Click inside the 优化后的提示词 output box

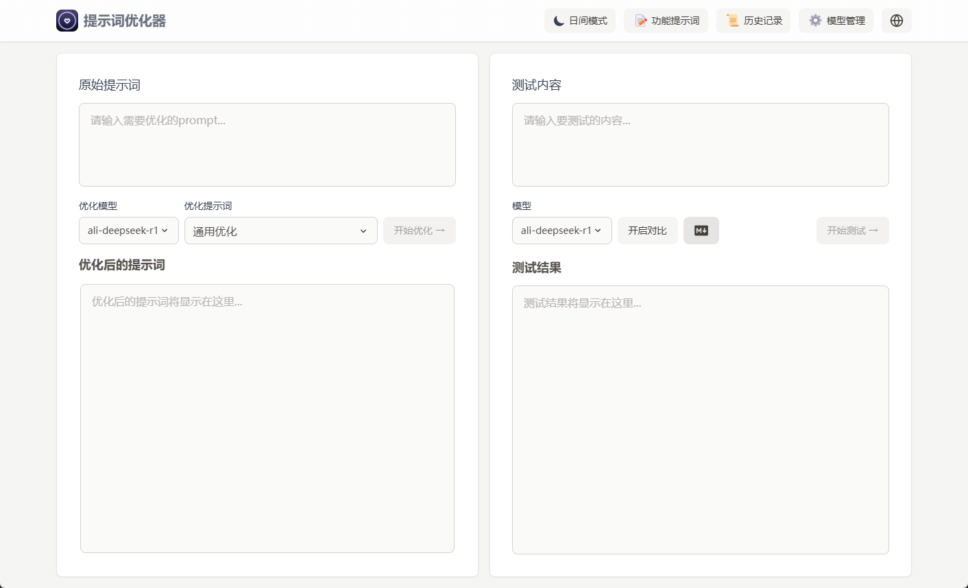coord(267,419)
